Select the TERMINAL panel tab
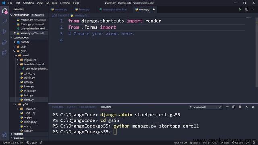258x145 pixels. [106, 107]
